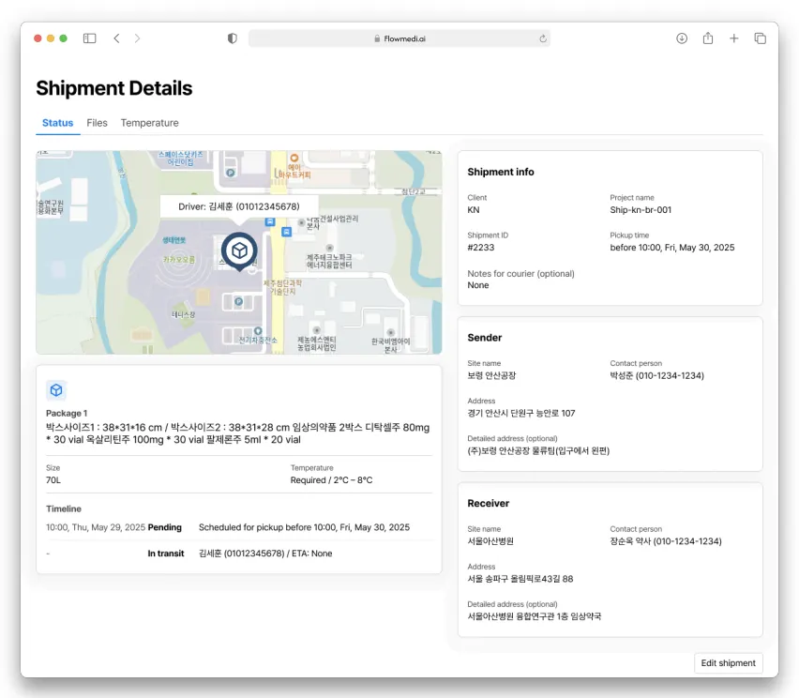Image resolution: width=799 pixels, height=698 pixels.
Task: Open a new browser tab
Action: coord(734,38)
